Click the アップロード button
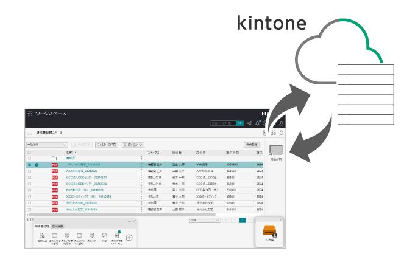The image size is (418, 262). (x=82, y=145)
